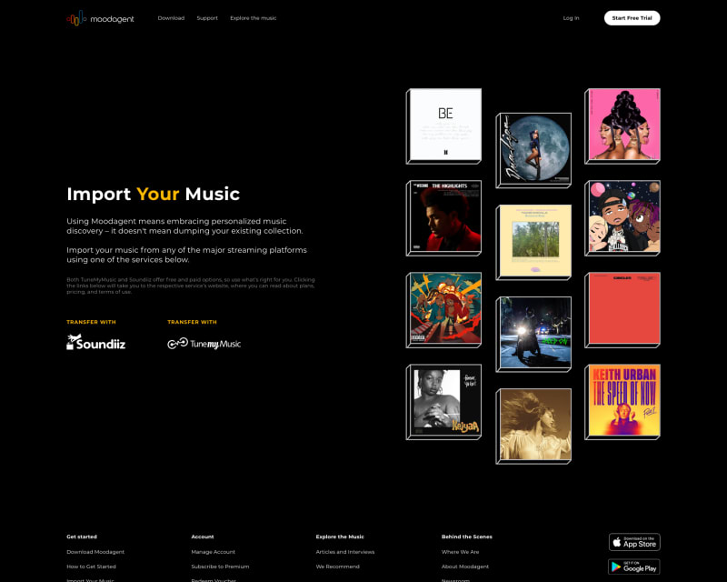Open Where We Are footer link

461,552
